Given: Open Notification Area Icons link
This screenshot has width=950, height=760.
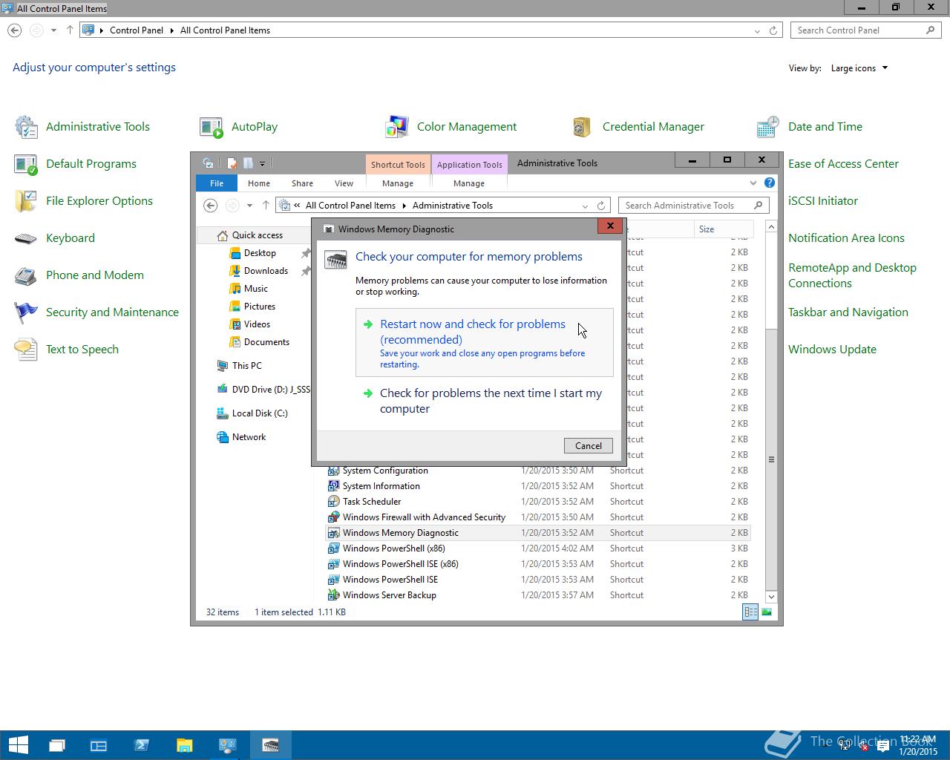Looking at the screenshot, I should point(846,238).
